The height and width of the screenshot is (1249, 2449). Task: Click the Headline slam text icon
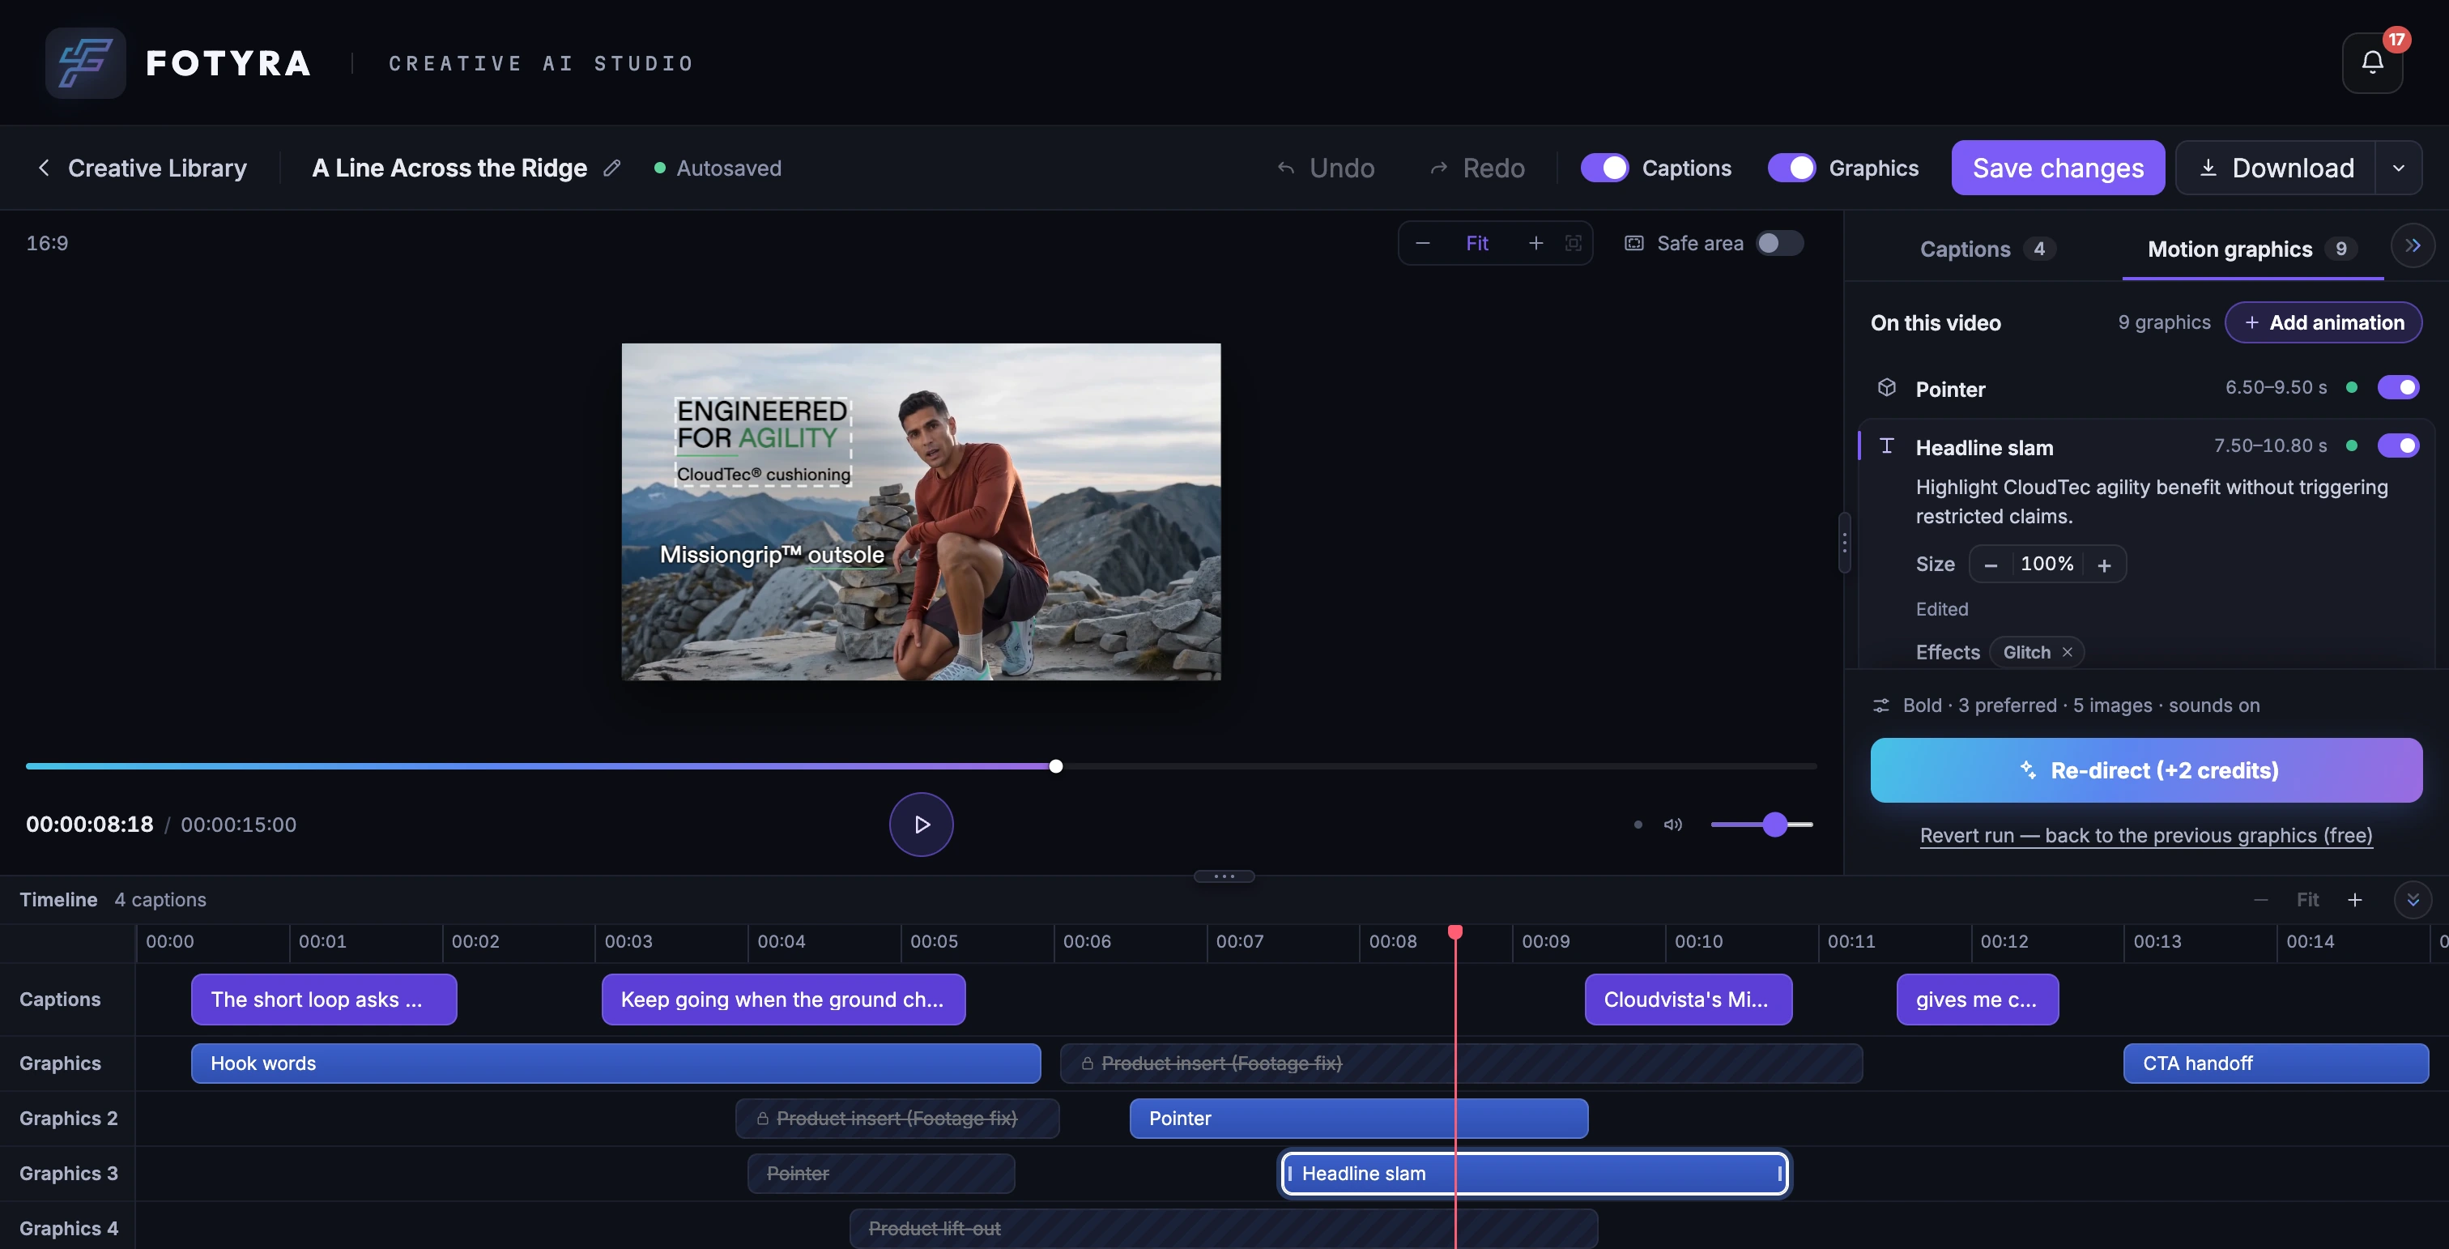coord(1886,445)
